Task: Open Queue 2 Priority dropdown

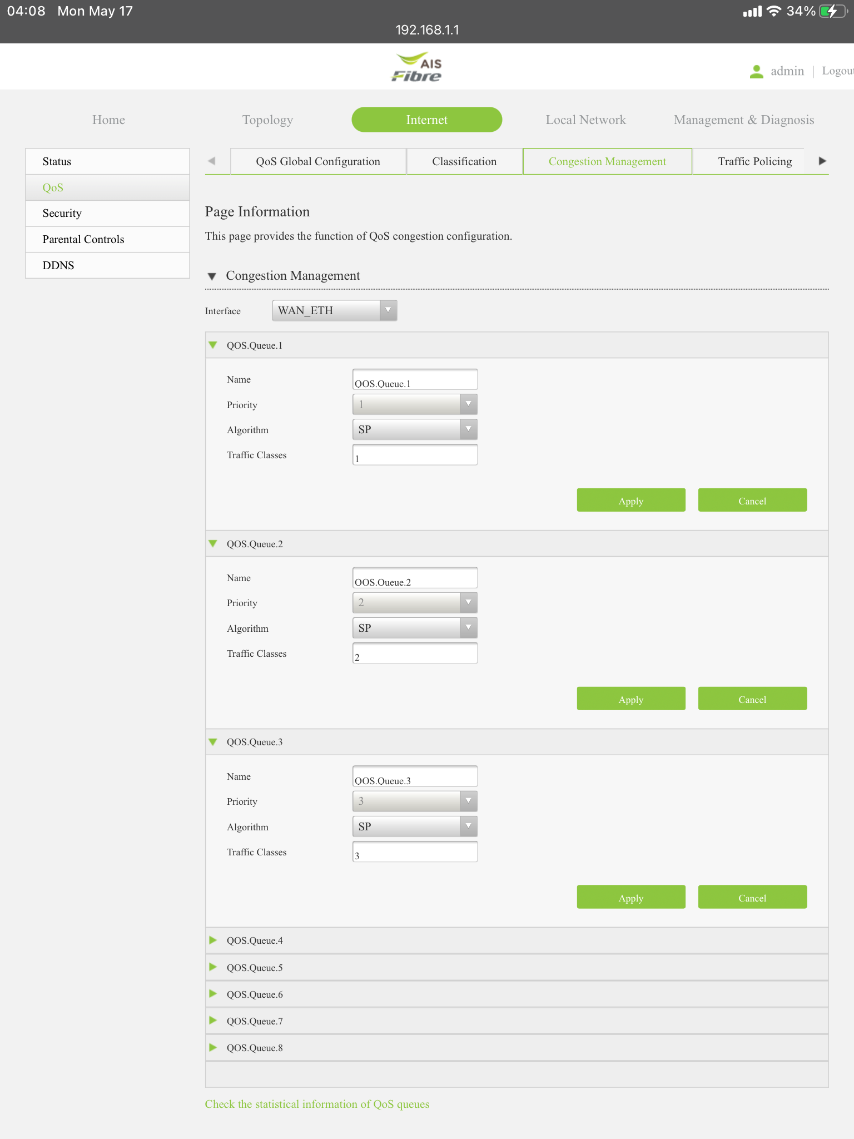Action: pos(415,602)
